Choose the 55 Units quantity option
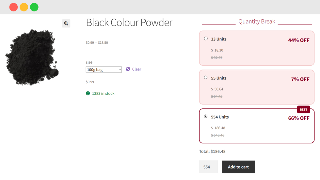The image size is (320, 180). (206, 78)
